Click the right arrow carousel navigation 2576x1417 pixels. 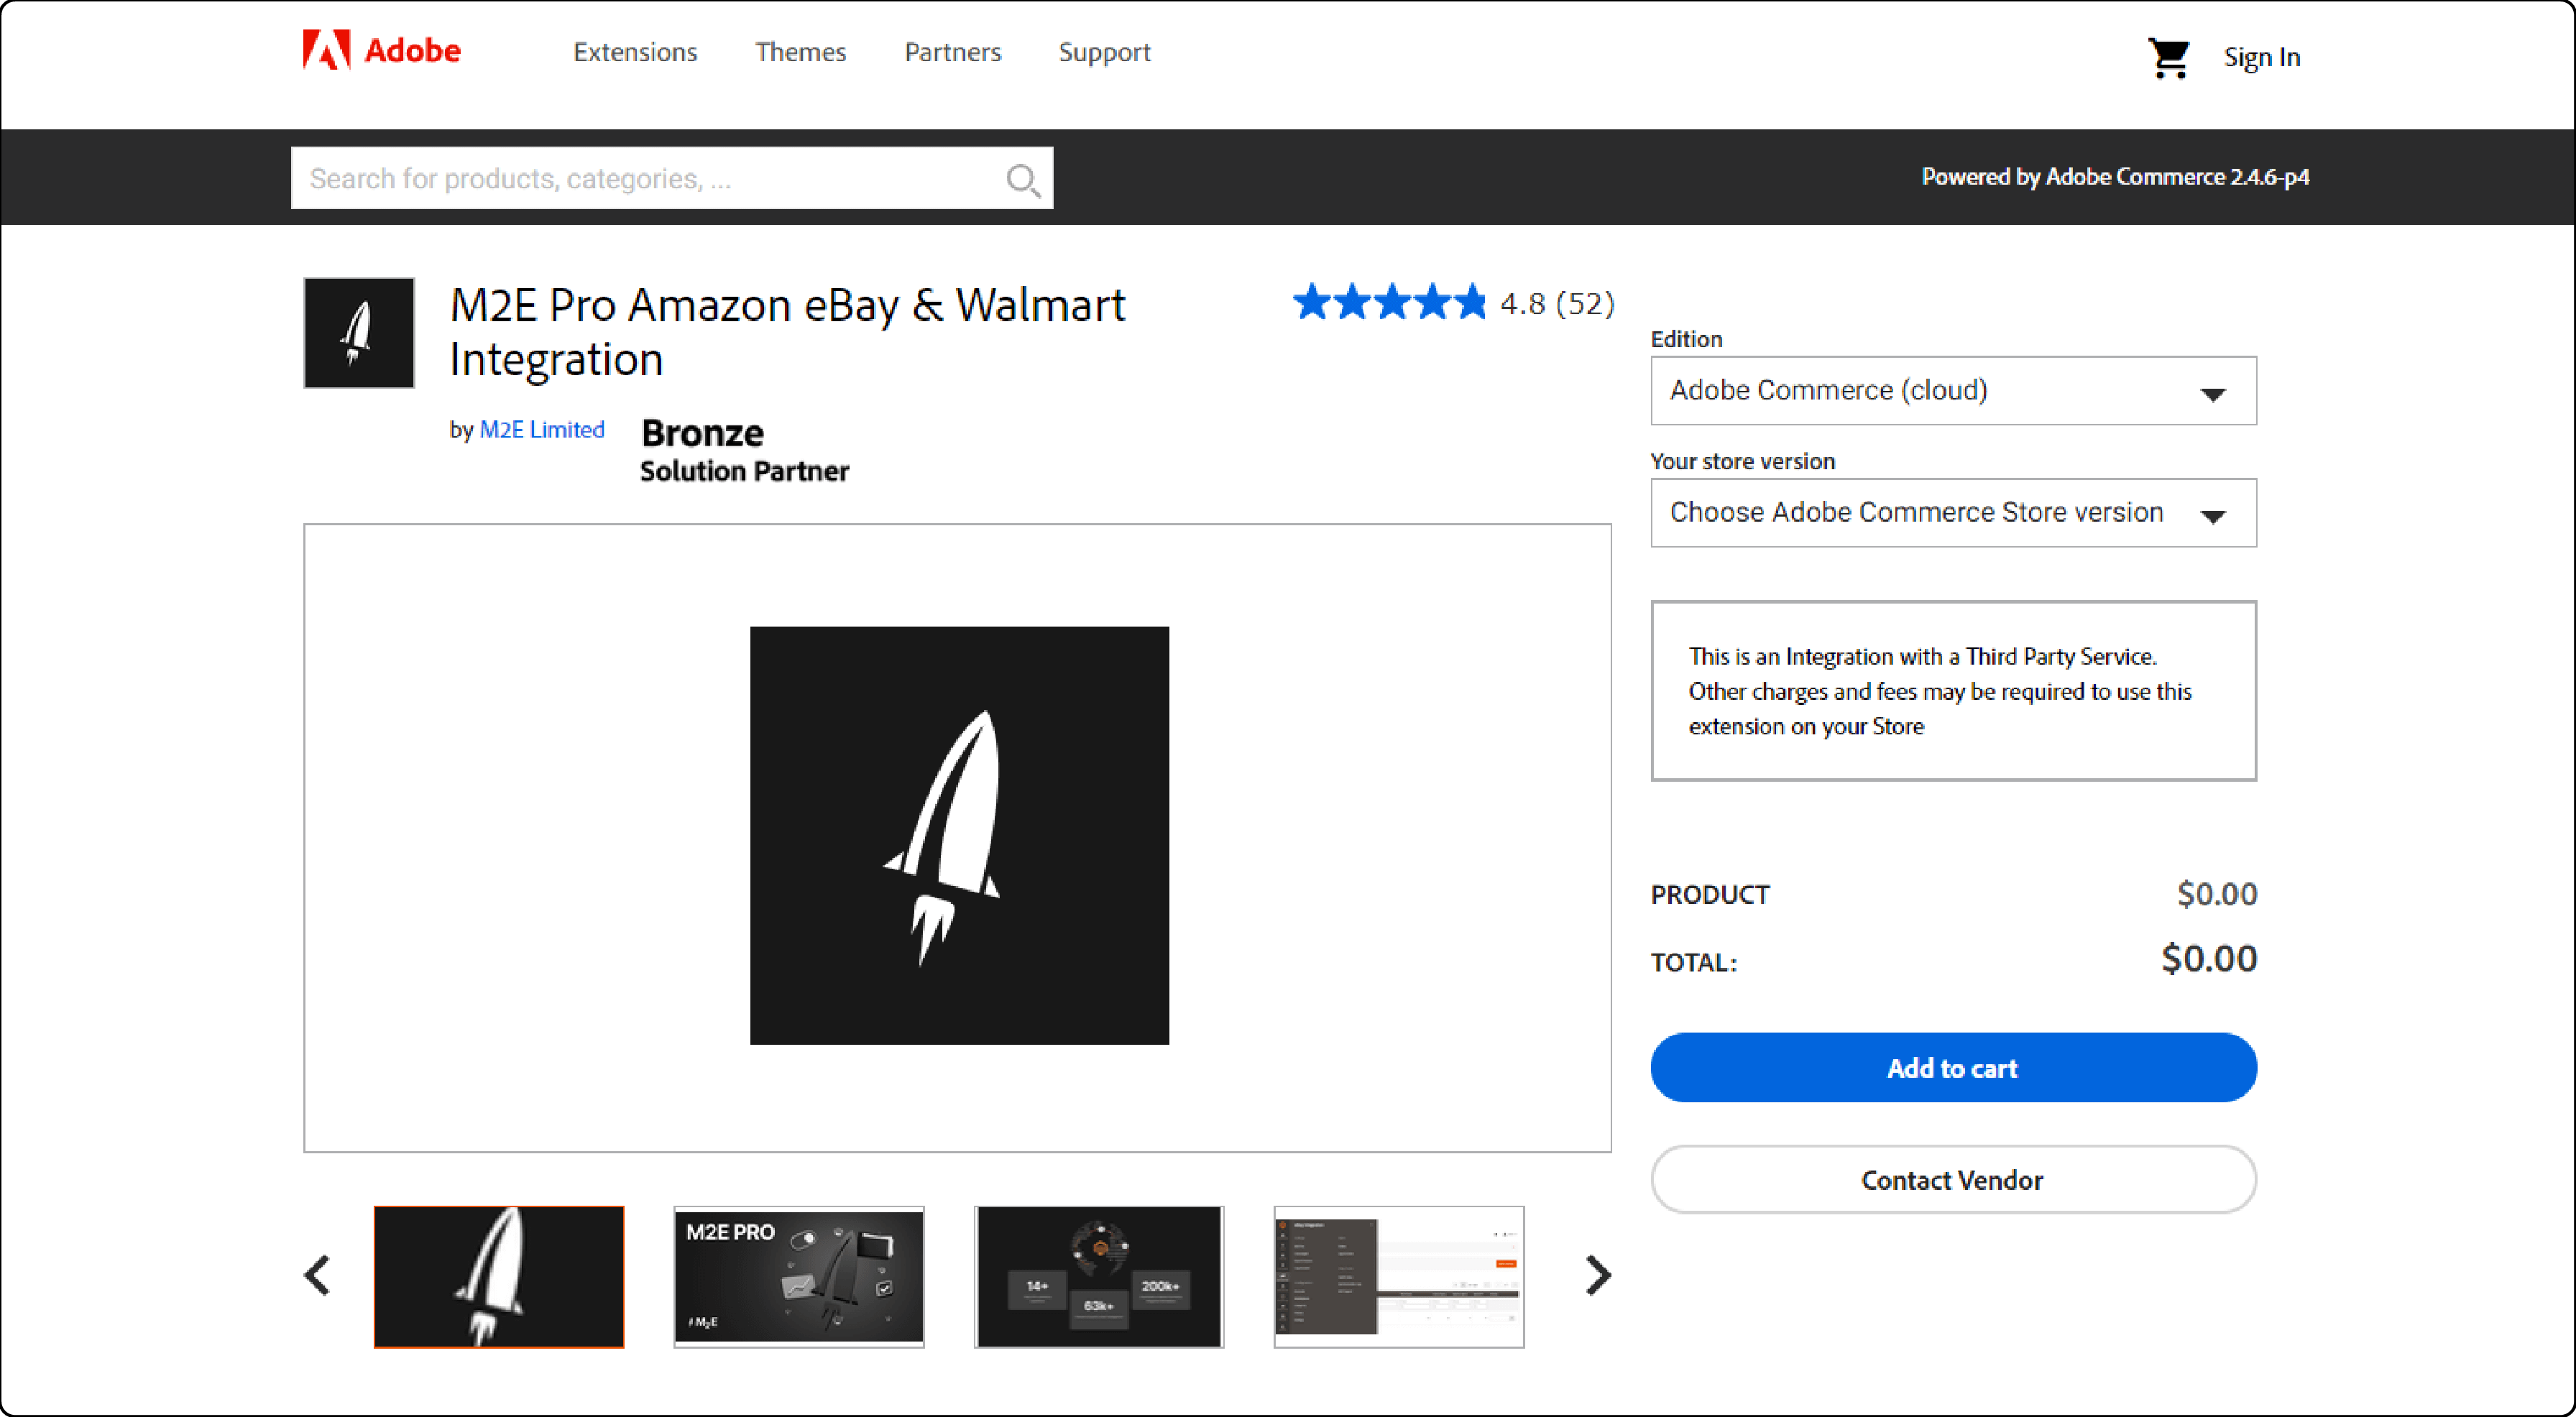click(x=1601, y=1274)
